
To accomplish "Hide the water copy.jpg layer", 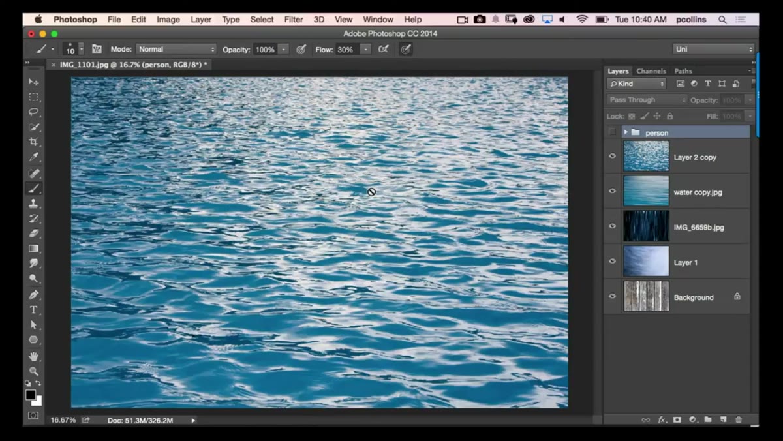I will [612, 191].
